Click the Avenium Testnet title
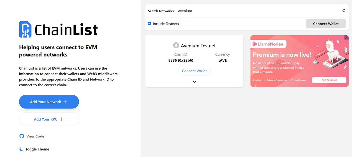 point(198,46)
